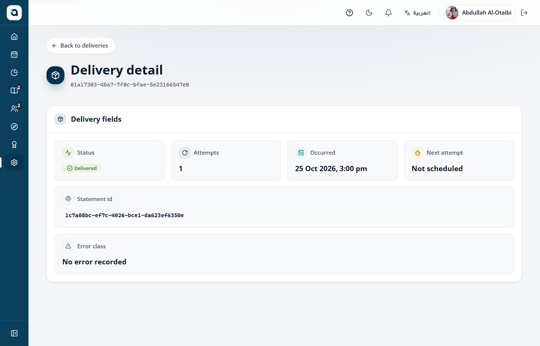
Task: Open the help question mark icon
Action: coord(349,13)
